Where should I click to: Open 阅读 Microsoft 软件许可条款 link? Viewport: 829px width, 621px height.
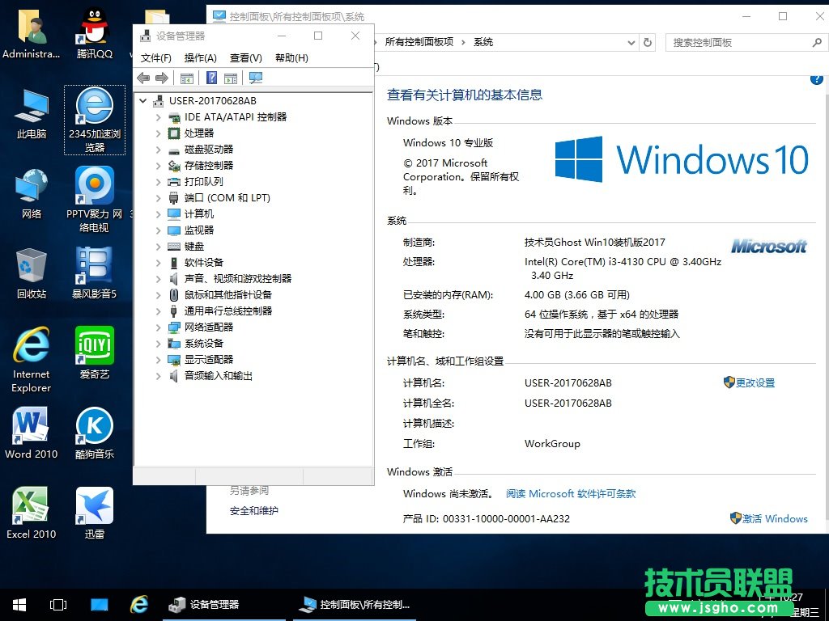tap(571, 494)
